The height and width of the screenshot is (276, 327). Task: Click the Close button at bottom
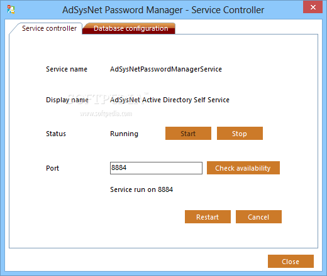291,262
